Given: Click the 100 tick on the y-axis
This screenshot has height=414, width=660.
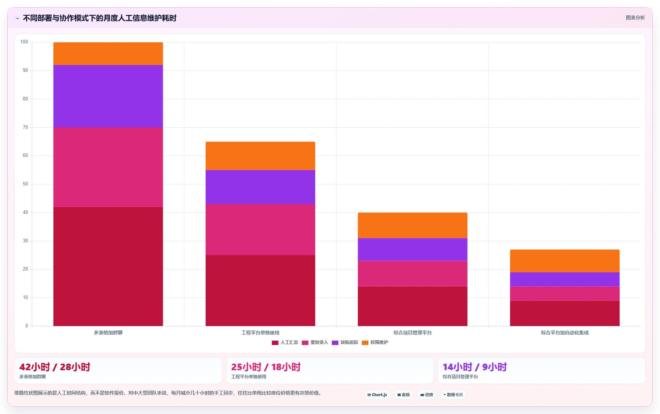Looking at the screenshot, I should 24,42.
